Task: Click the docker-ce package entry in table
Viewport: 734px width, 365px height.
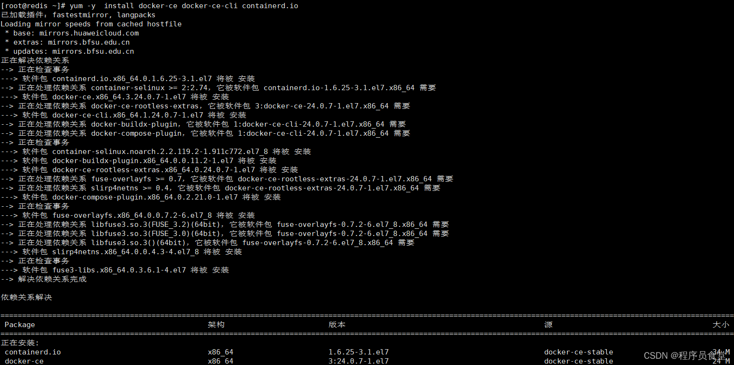Action: 23,361
